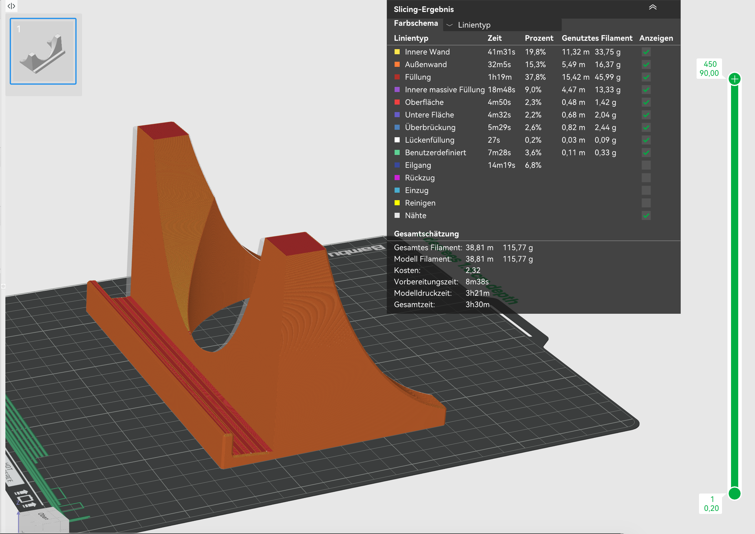Click the Vorbereitungszeit value 8m38s
Image resolution: width=755 pixels, height=534 pixels.
(x=477, y=282)
